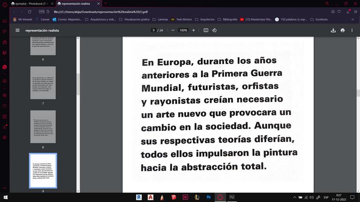This screenshot has width=360, height=202.
Task: Go forward in browser history
Action: point(22,12)
